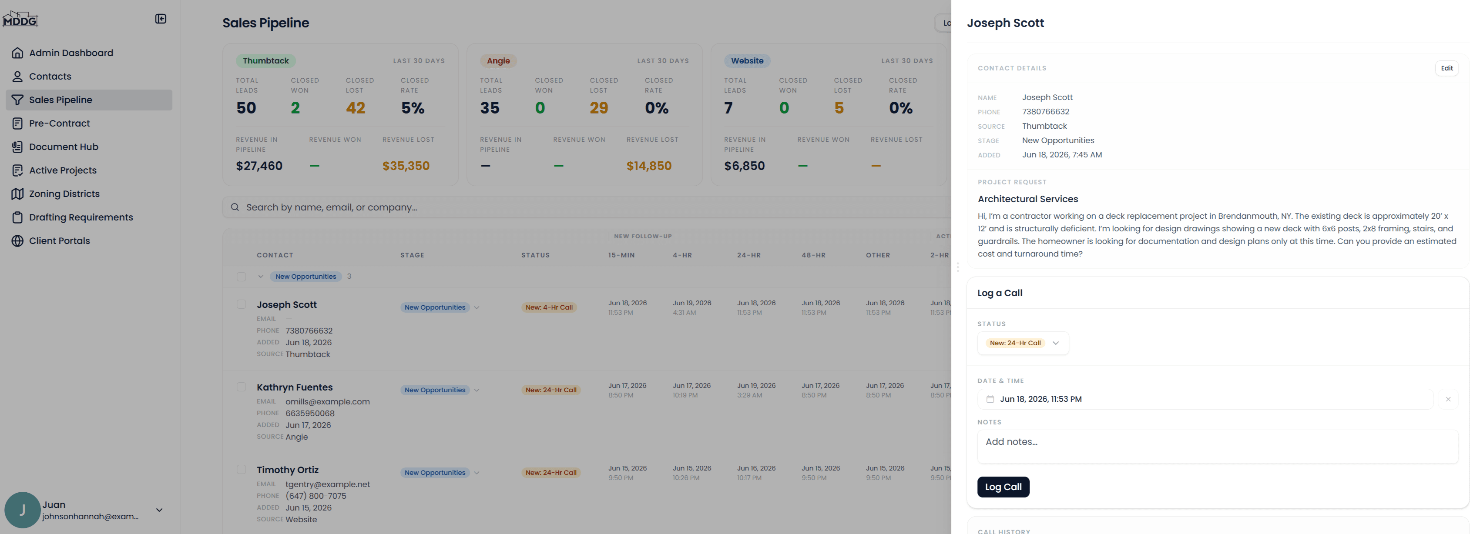This screenshot has width=1470, height=534.
Task: Click the Website source badge
Action: (x=747, y=61)
